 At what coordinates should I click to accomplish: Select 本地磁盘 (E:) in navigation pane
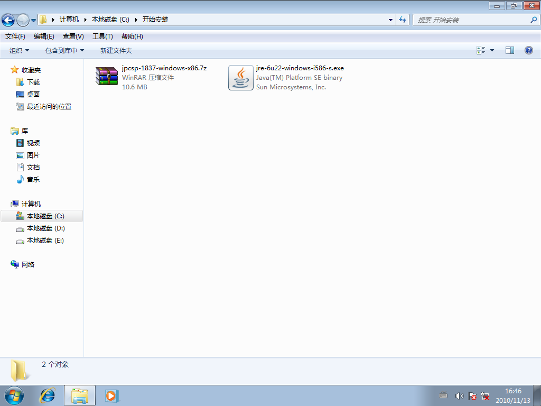pyautogui.click(x=45, y=241)
